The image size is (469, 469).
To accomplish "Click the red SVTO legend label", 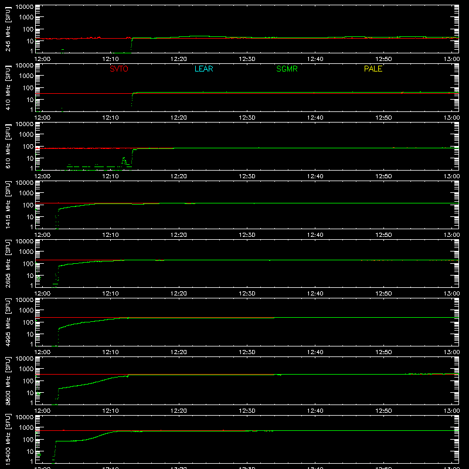I will click(119, 69).
